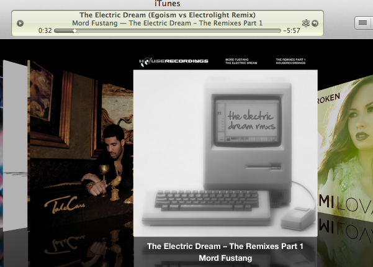Select the blank gray album cover
The width and height of the screenshot is (373, 267).
click(15, 146)
